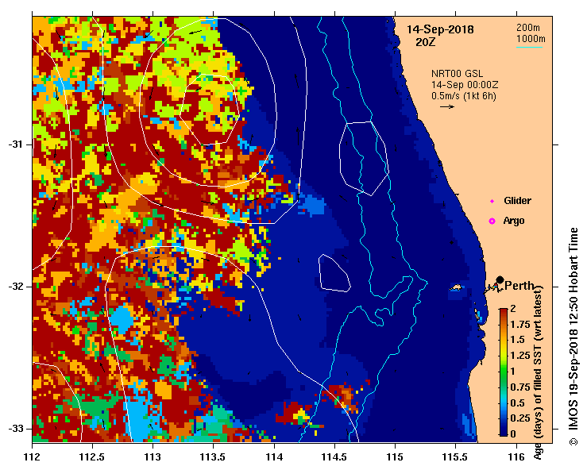
Task: Click the 0.75 colour bar tick label
Action: click(520, 387)
